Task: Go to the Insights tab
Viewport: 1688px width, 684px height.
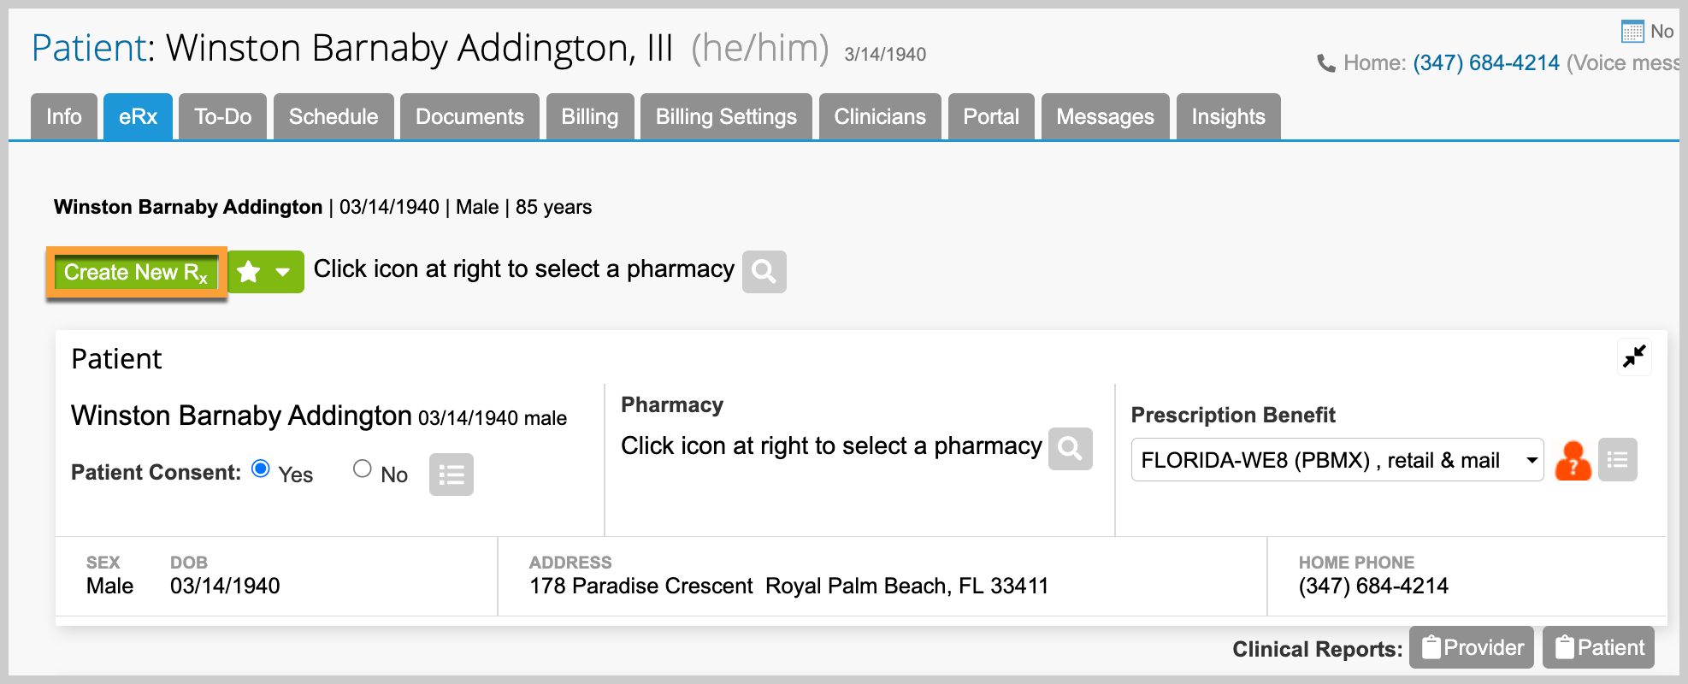Action: tap(1228, 116)
